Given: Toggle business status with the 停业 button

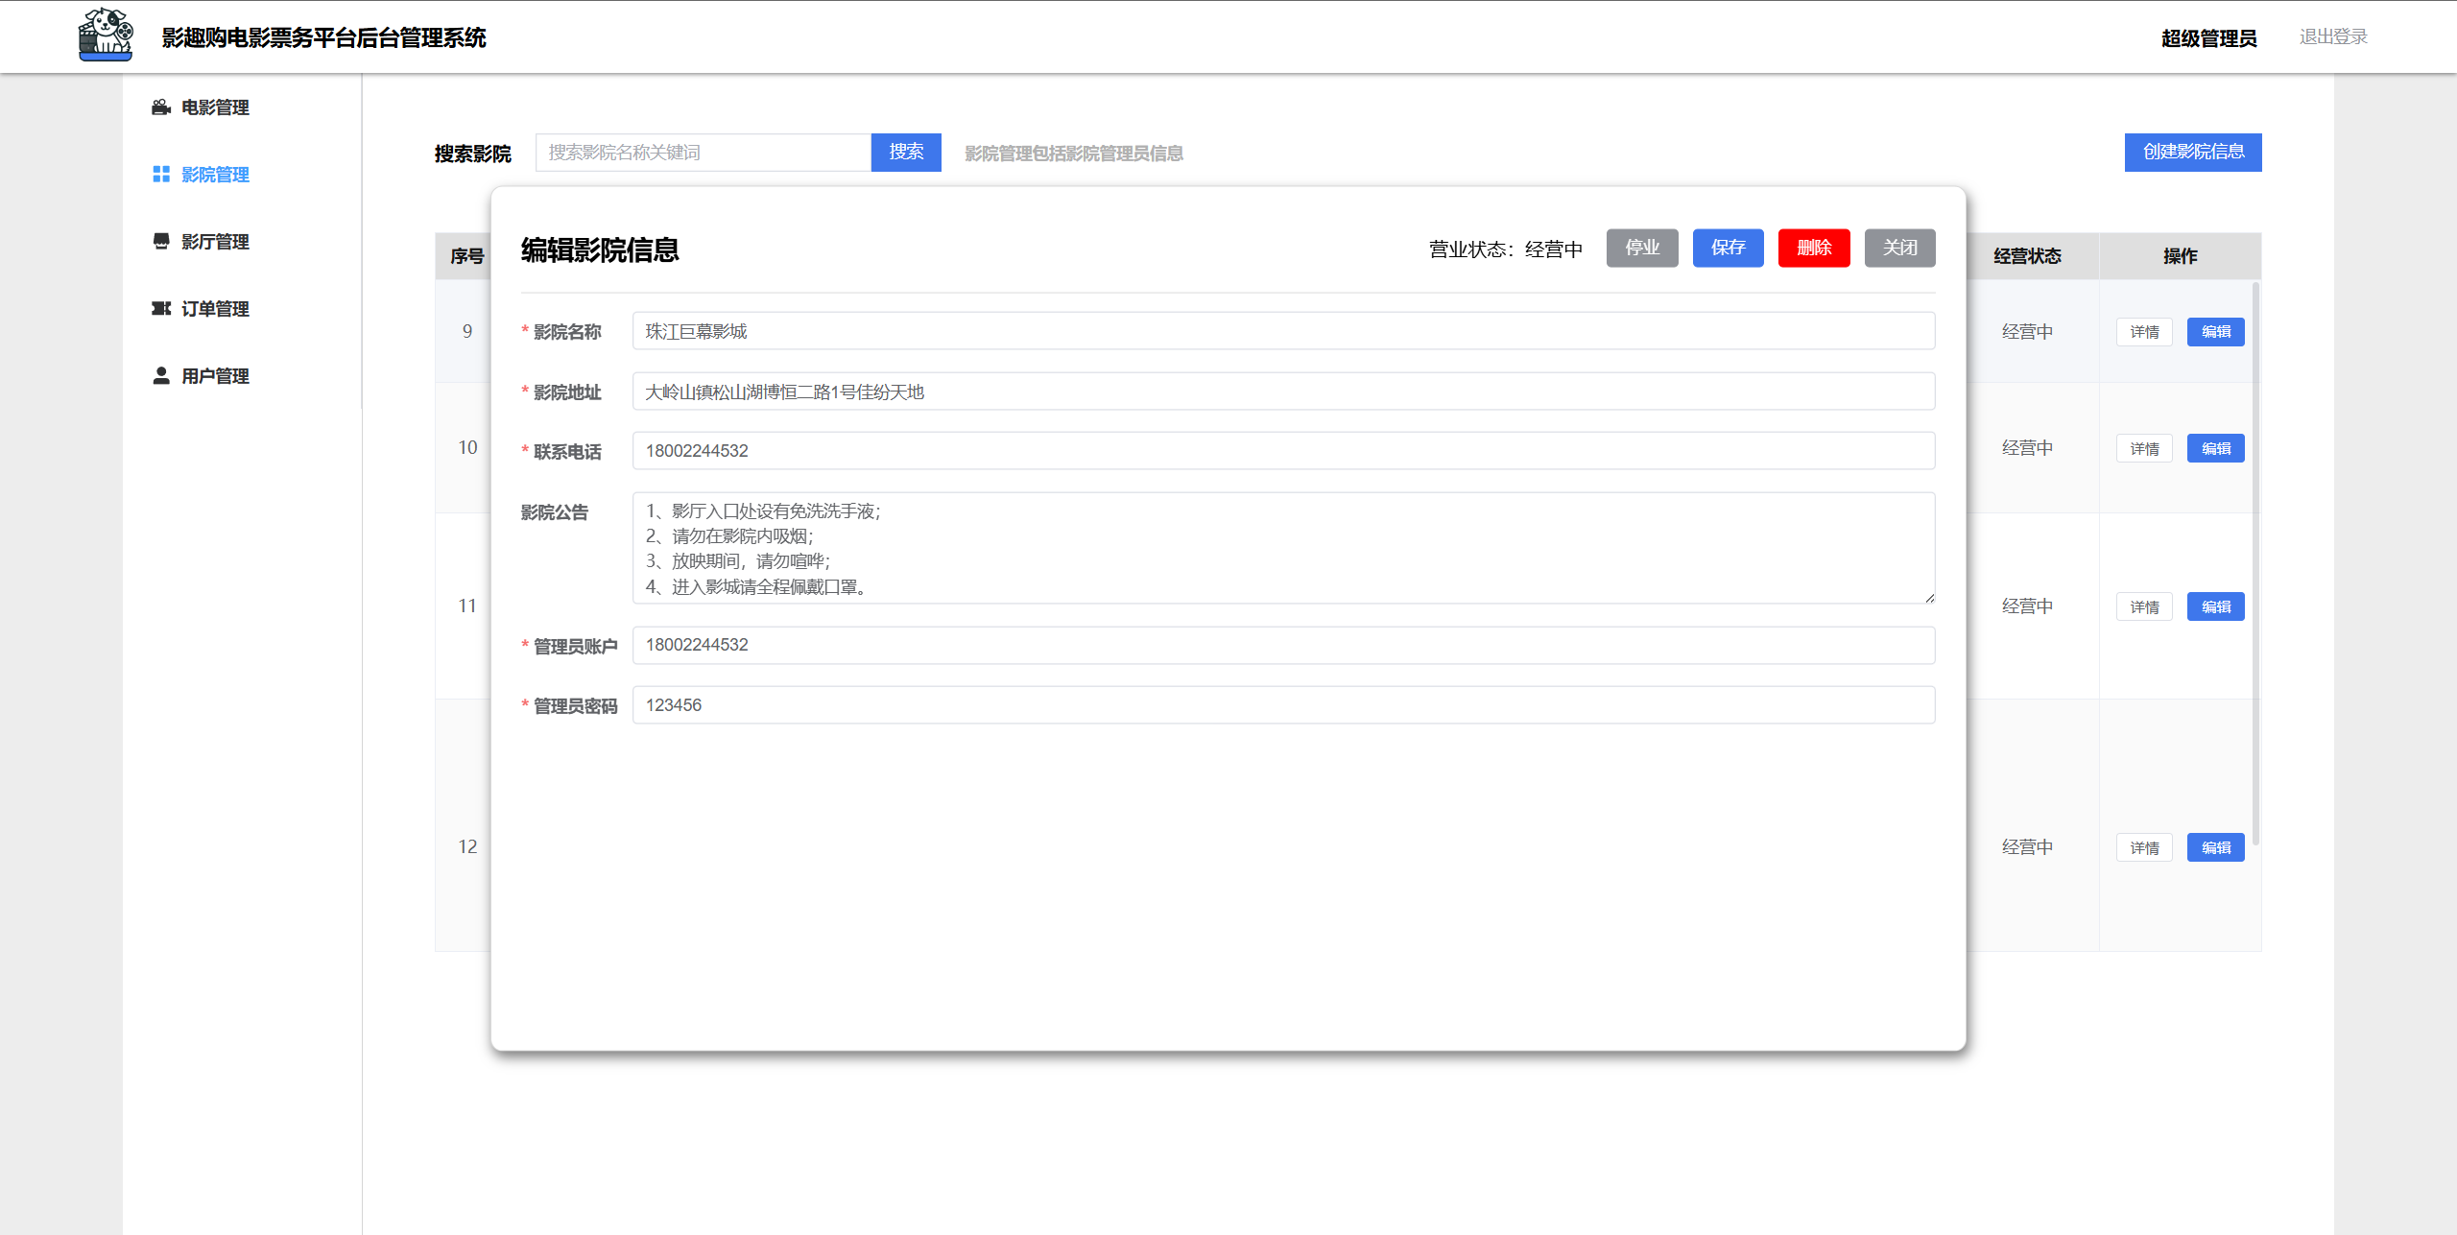Looking at the screenshot, I should 1641,248.
